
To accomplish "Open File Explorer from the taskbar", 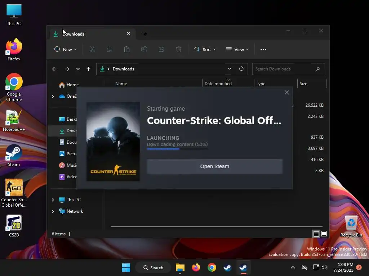I will click(180, 267).
